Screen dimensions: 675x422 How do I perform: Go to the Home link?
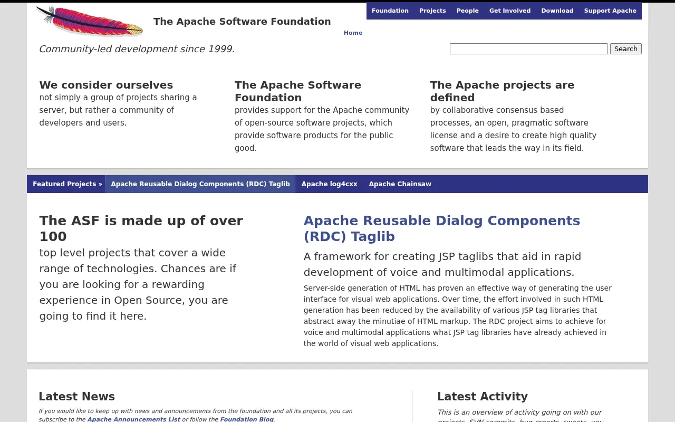point(353,33)
